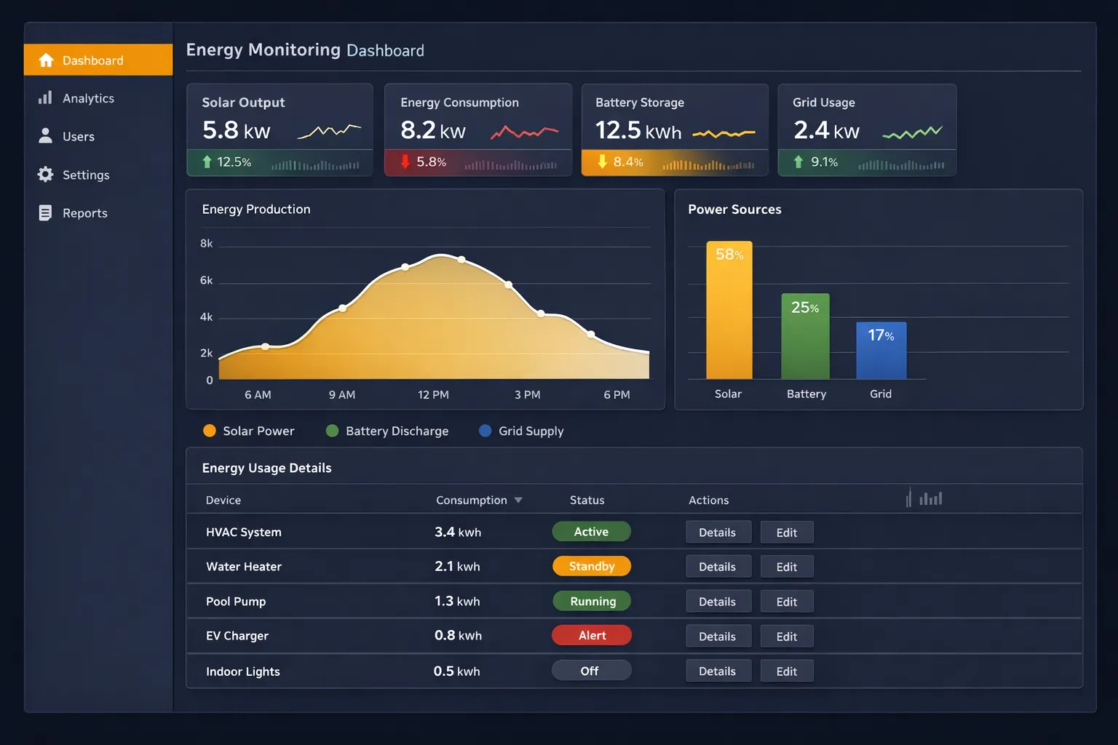Image resolution: width=1118 pixels, height=745 pixels.
Task: Click the Dashboard home icon
Action: (x=46, y=60)
